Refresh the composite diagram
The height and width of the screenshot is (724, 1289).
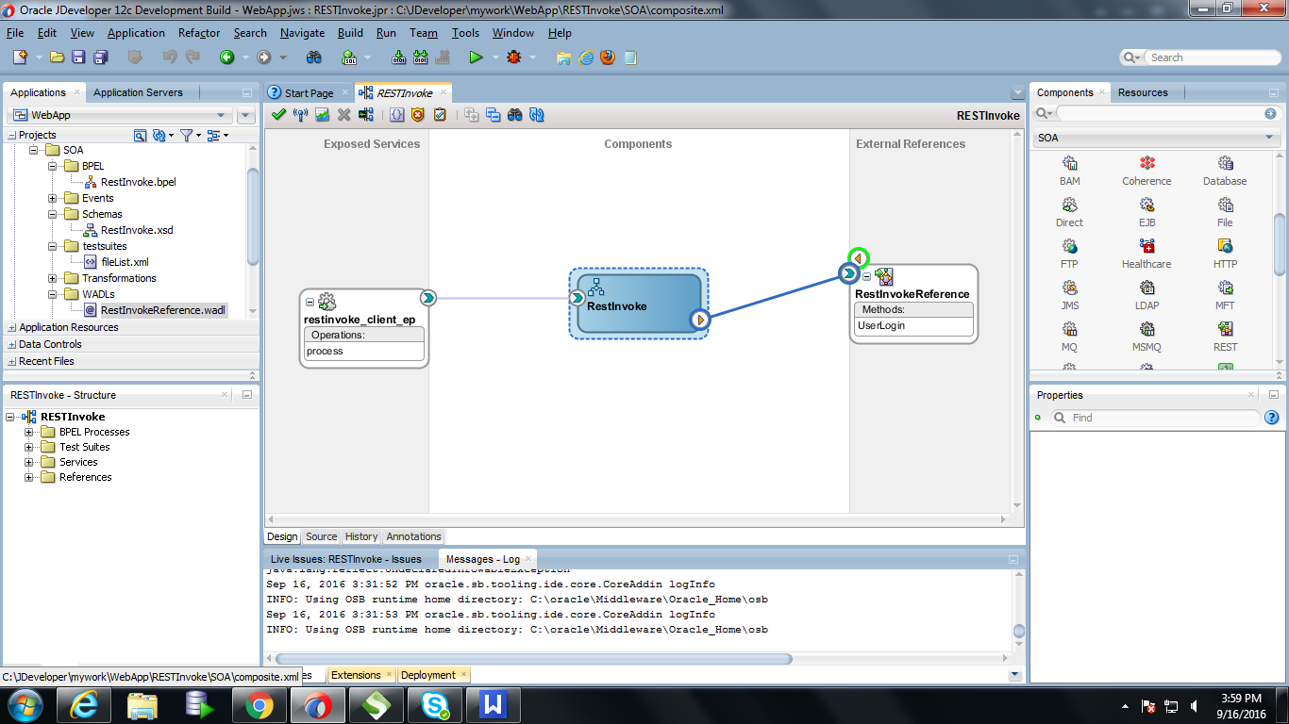pyautogui.click(x=536, y=114)
